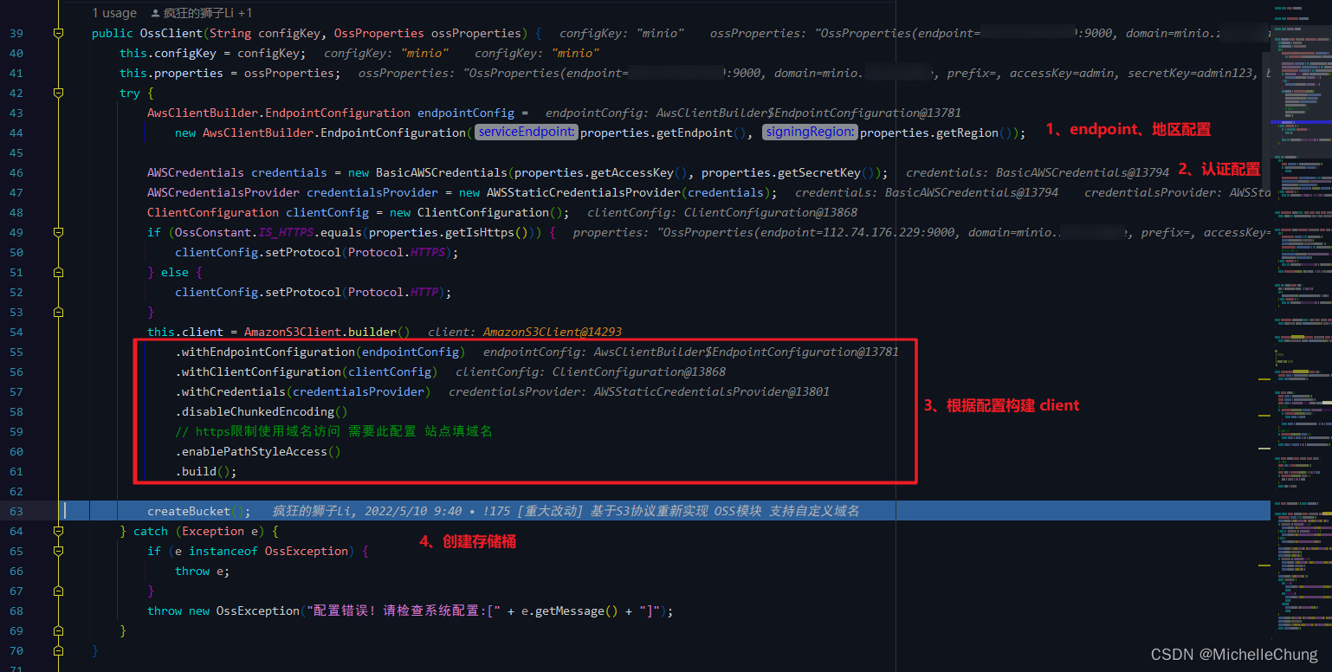Click the fold icon beside catch block line 64
This screenshot has height=672, width=1332.
point(57,531)
